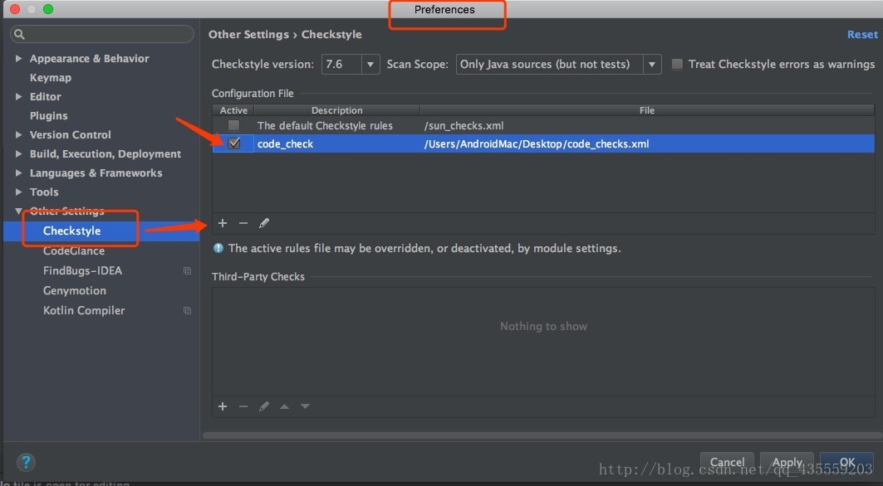Click the Active column header
This screenshot has height=486, width=883.
click(x=233, y=110)
